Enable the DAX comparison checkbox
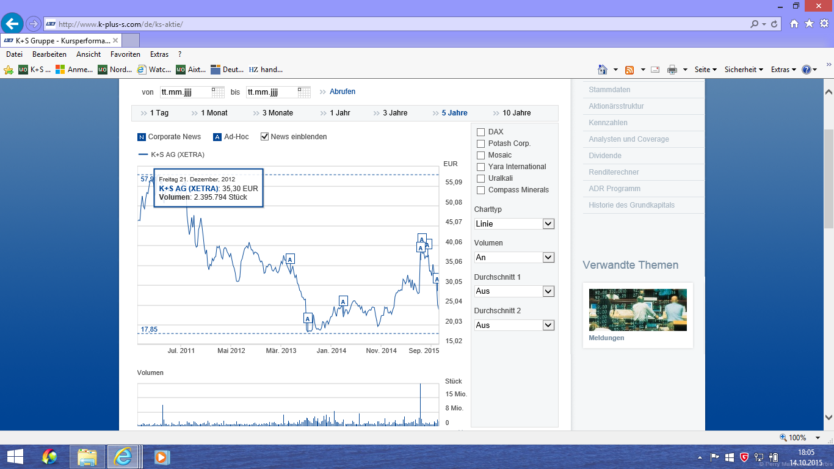This screenshot has width=834, height=469. [480, 132]
